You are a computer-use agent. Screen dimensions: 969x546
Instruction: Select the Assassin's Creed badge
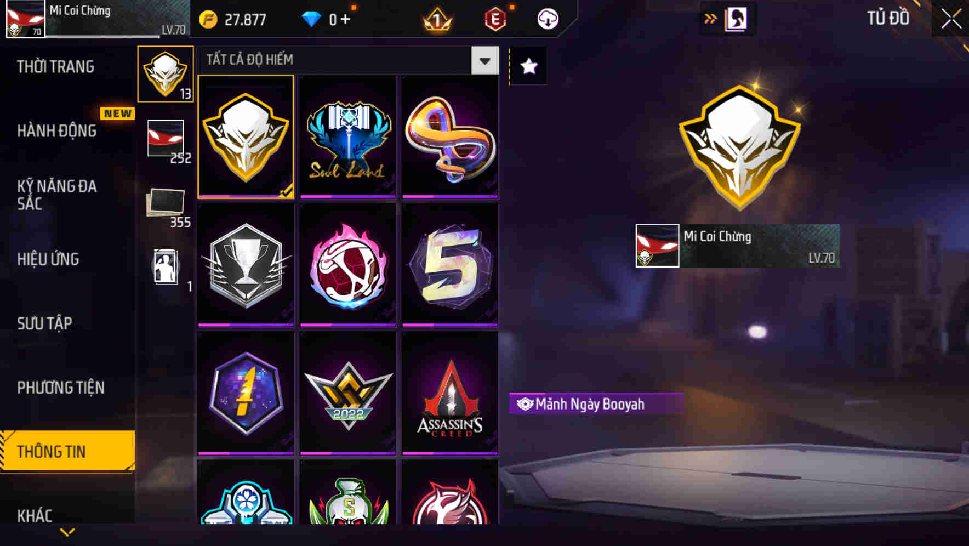pyautogui.click(x=450, y=394)
